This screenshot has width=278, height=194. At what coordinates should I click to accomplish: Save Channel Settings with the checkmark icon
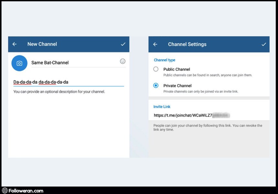pyautogui.click(x=264, y=44)
